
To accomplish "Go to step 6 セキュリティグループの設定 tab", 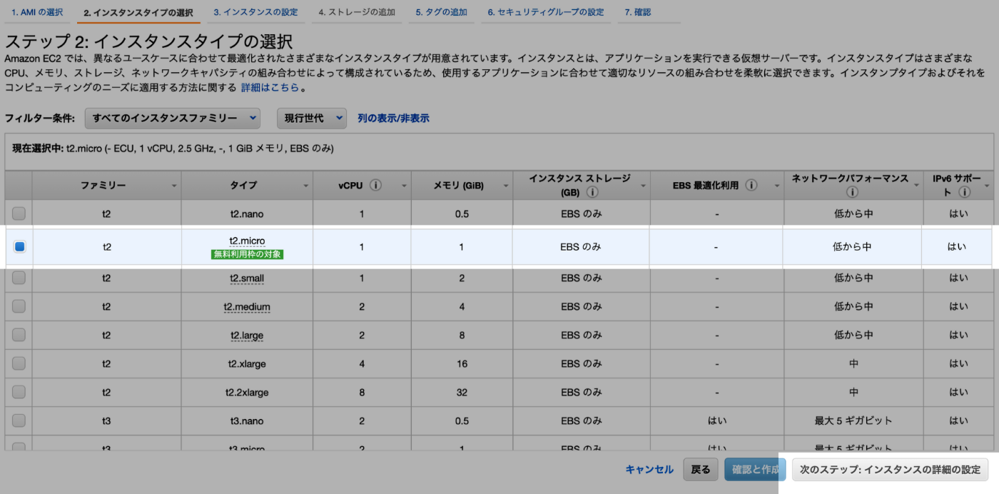I will [546, 12].
